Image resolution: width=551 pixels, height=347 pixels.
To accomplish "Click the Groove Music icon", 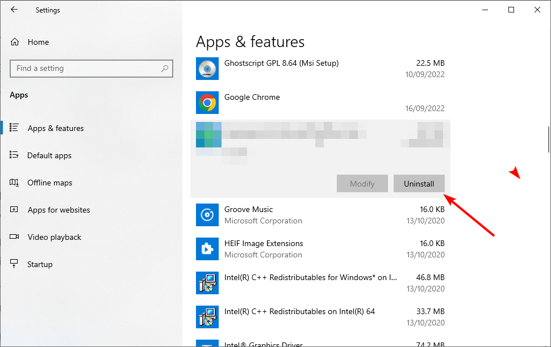I will click(207, 215).
